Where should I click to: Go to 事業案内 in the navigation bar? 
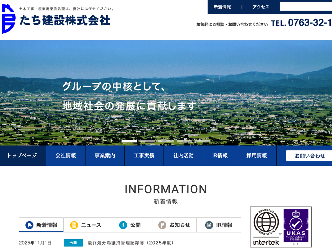pos(105,155)
